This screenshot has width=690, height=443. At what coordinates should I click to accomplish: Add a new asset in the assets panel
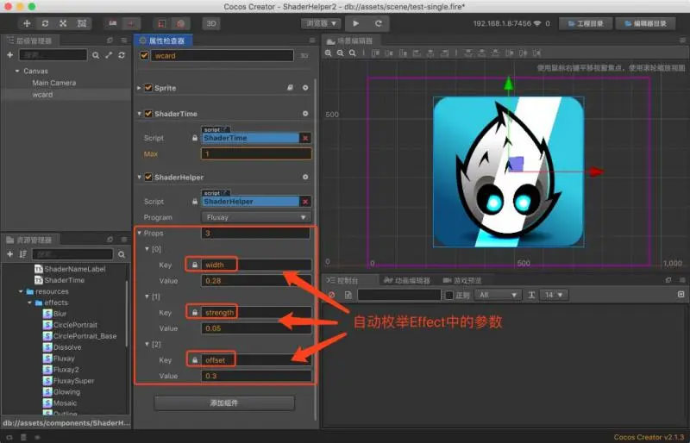(x=9, y=254)
